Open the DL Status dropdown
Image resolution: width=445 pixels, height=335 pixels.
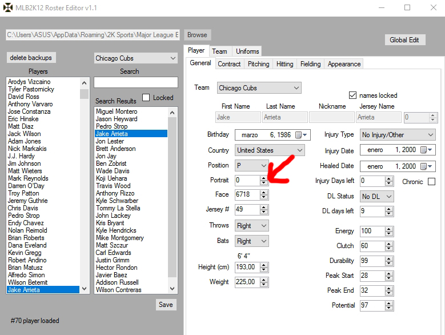(x=376, y=197)
